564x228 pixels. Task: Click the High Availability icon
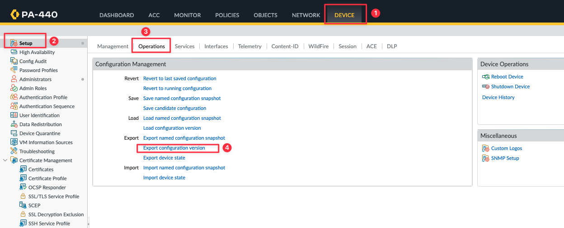click(14, 52)
